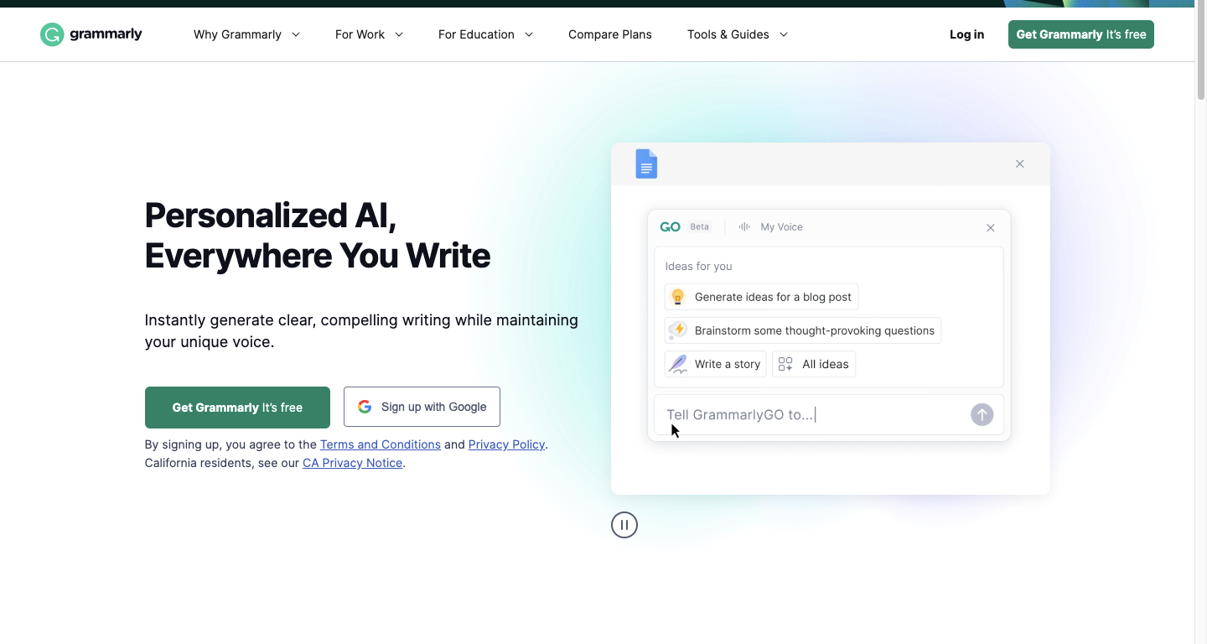Screen dimensions: 1207x644
Task: Click the Grammarly logo in header
Action: pyautogui.click(x=91, y=34)
